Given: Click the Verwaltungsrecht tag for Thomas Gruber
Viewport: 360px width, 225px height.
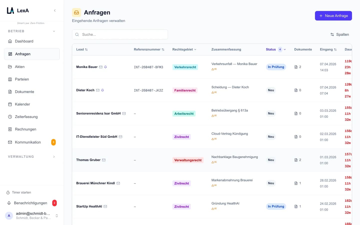Looking at the screenshot, I should pos(188,160).
